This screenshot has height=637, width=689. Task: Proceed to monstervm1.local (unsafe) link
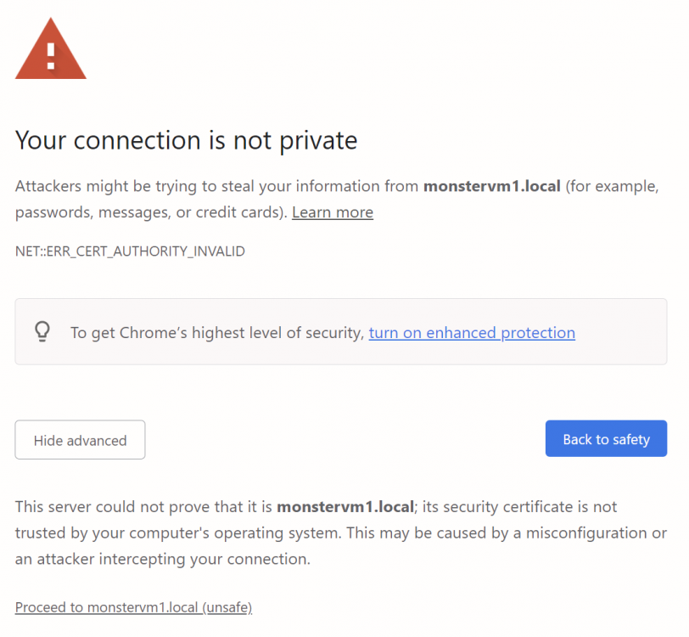pyautogui.click(x=133, y=607)
